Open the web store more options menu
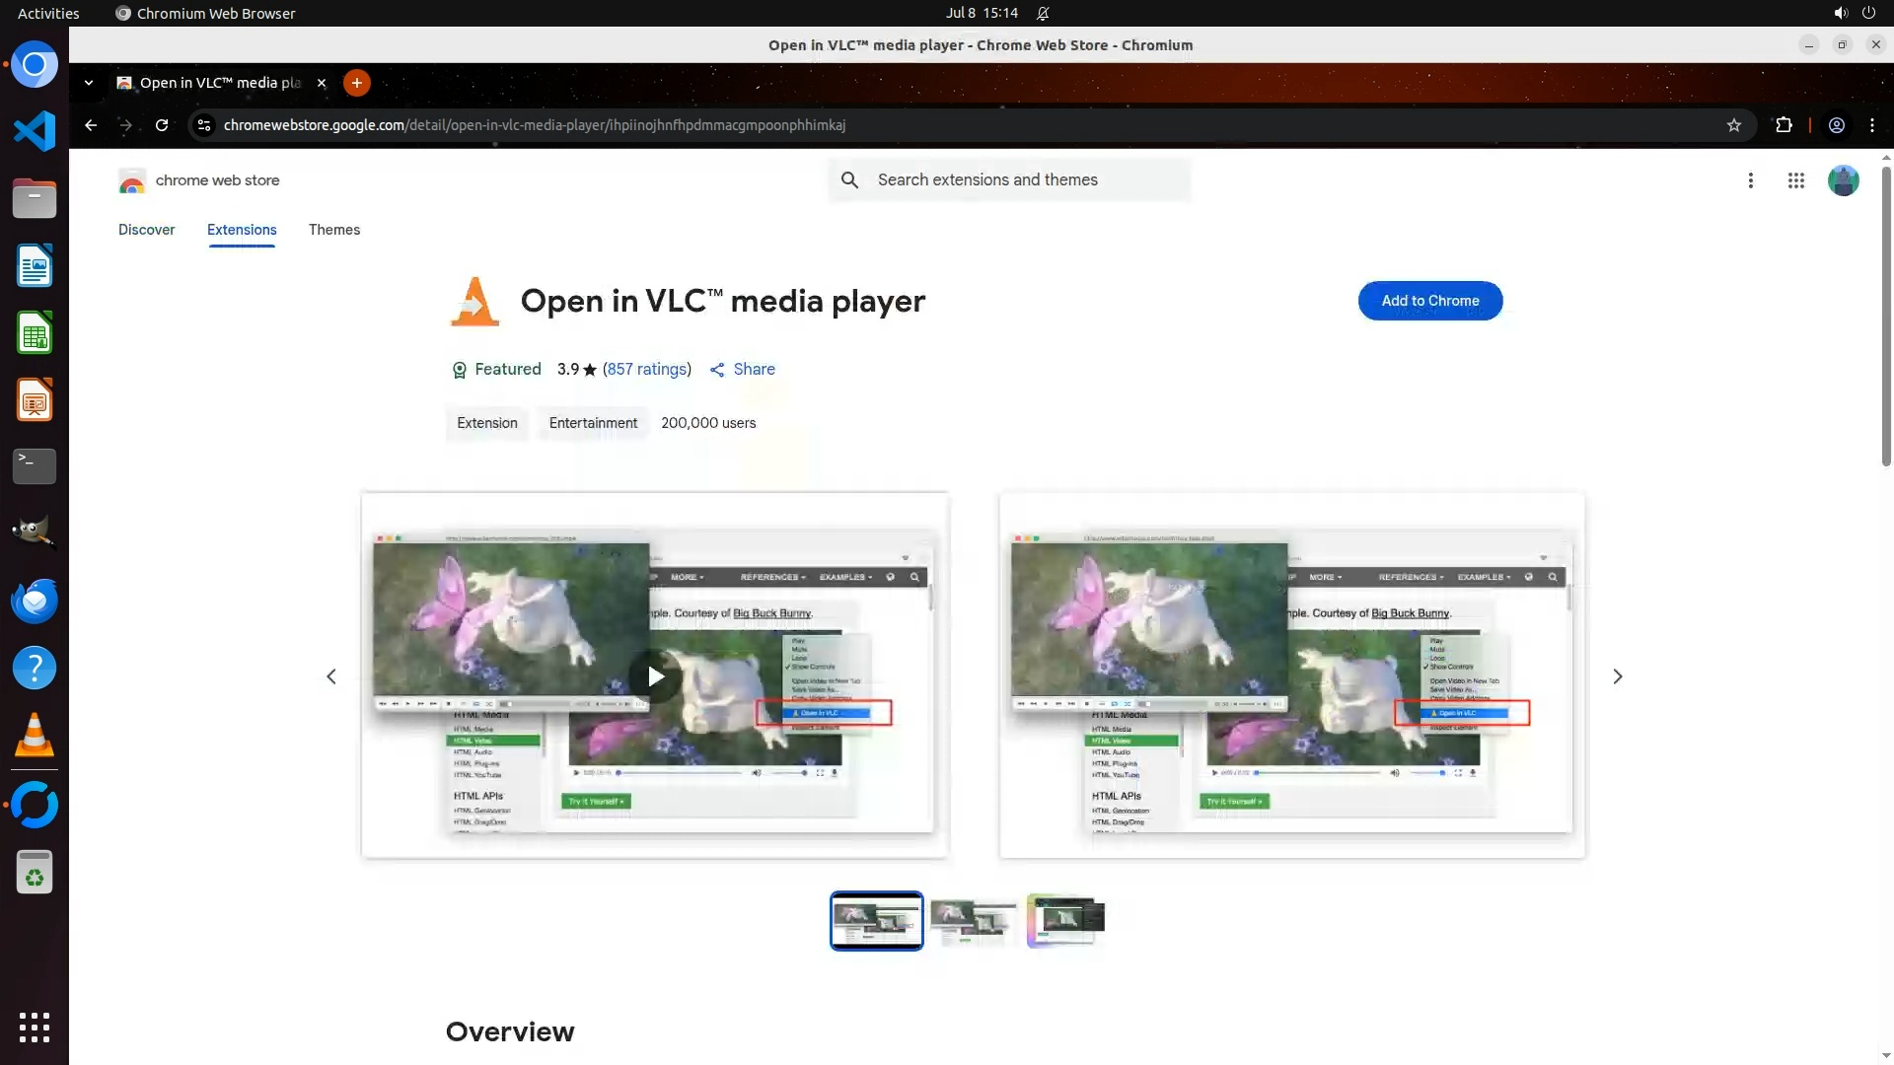 [x=1751, y=180]
